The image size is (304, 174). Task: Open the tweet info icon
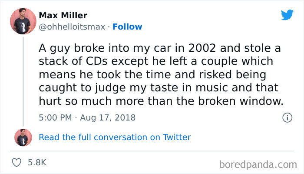coord(287,117)
